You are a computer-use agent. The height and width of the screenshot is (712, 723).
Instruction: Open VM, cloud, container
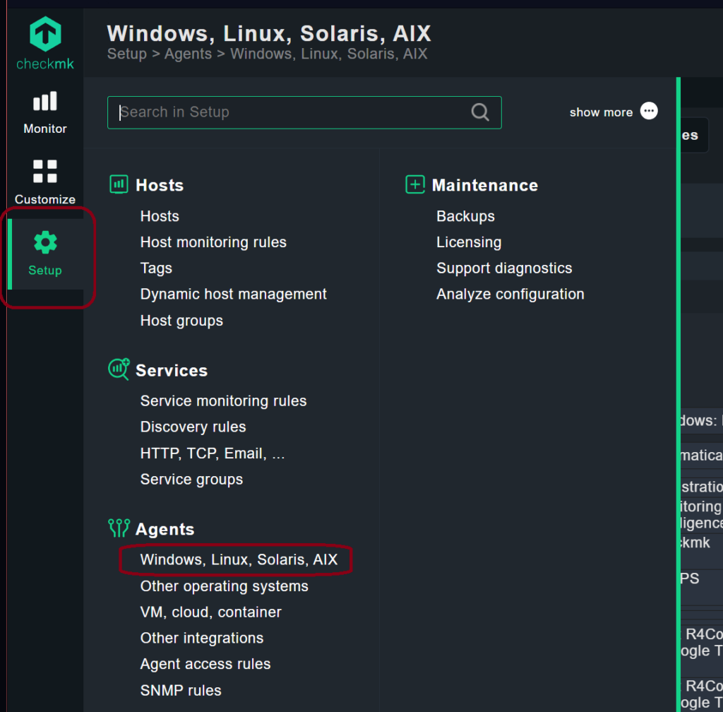(x=210, y=612)
